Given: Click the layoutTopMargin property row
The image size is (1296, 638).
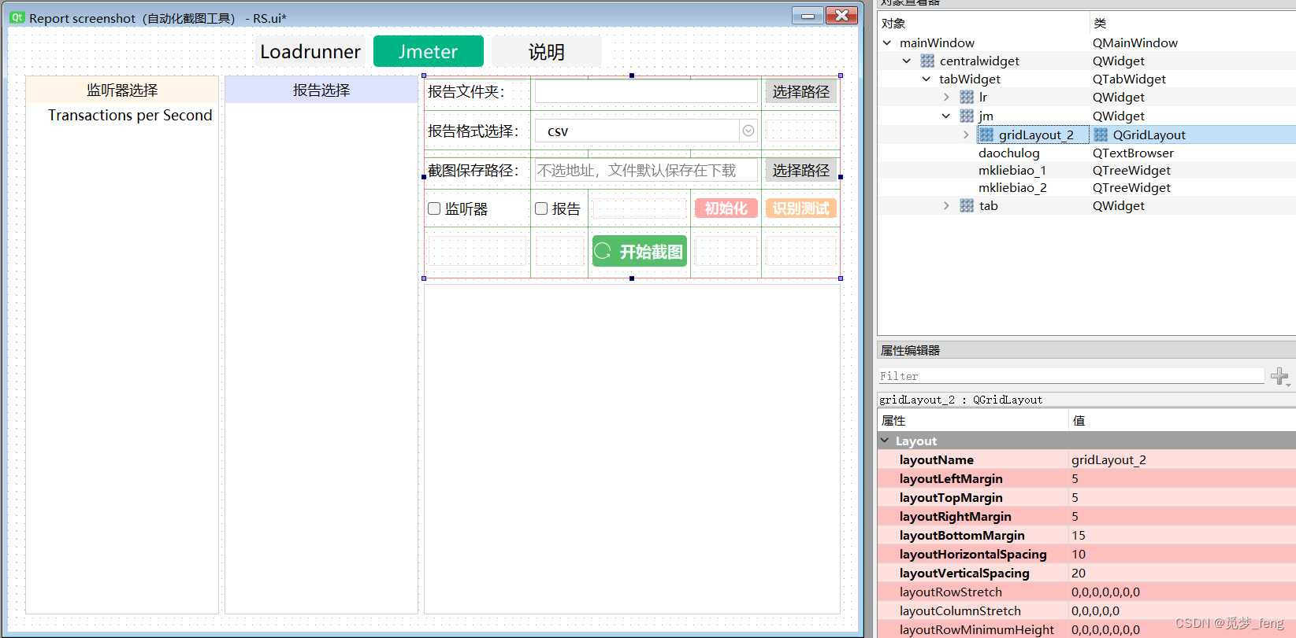Looking at the screenshot, I should coord(1086,497).
